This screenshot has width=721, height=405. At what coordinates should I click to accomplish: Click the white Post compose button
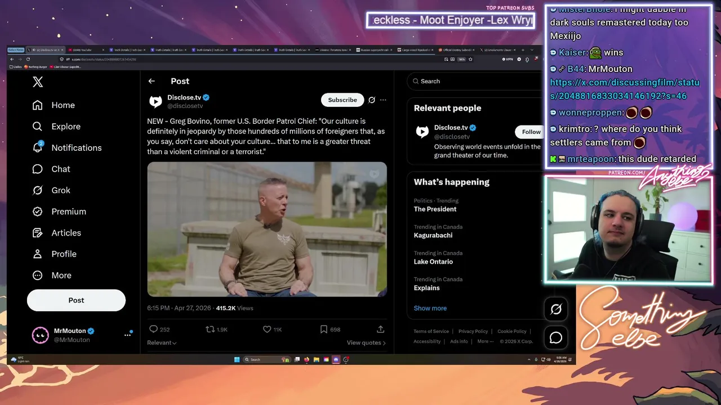point(76,300)
